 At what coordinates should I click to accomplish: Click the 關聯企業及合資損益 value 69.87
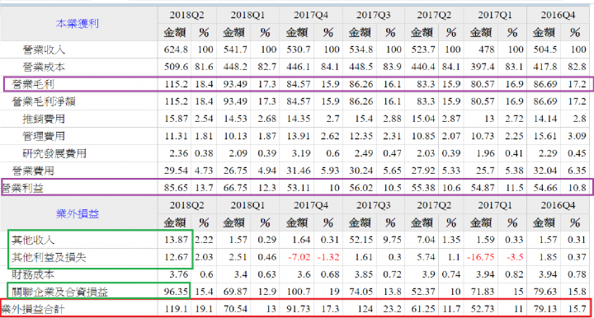[x=236, y=292]
